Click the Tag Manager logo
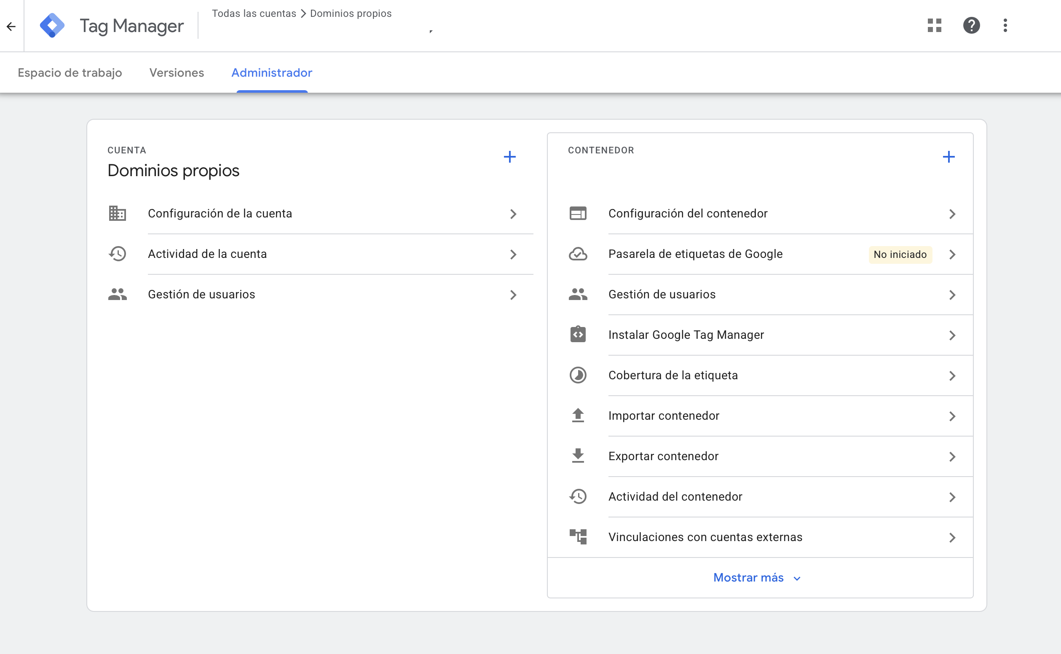This screenshot has height=654, width=1061. coord(52,26)
